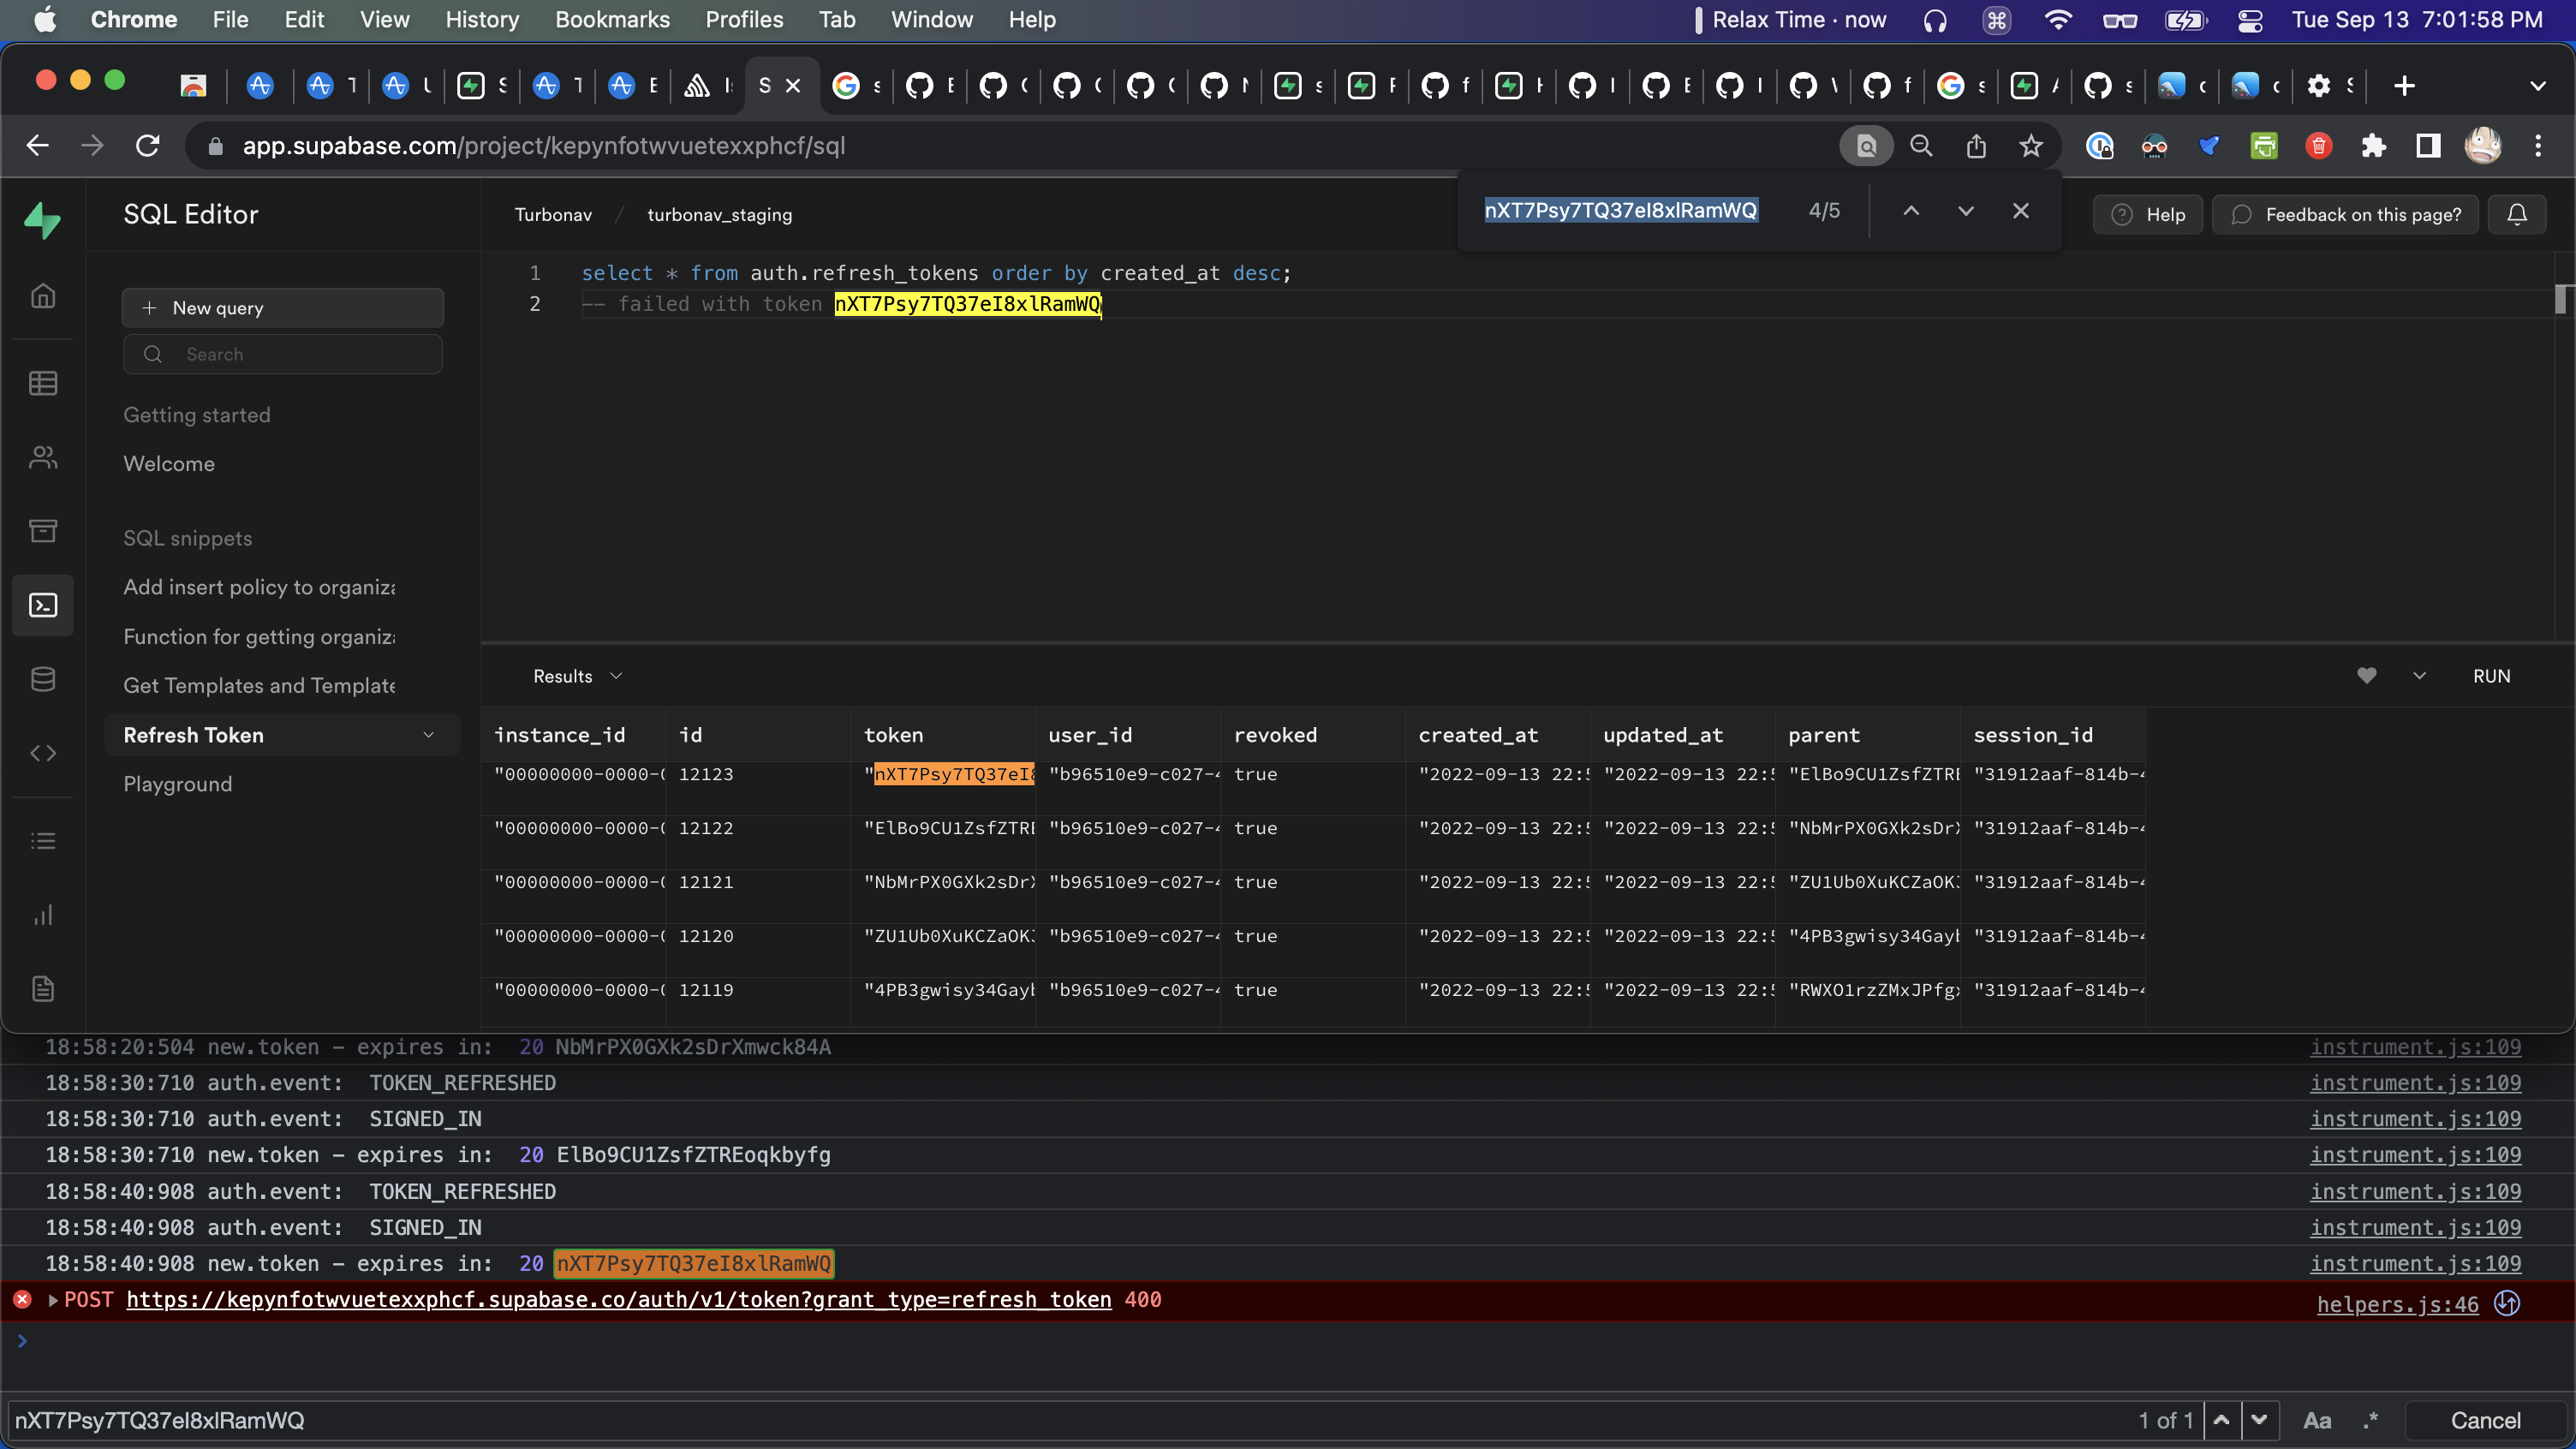The image size is (2576, 1449).
Task: Open the Results dropdown chevron
Action: click(616, 676)
